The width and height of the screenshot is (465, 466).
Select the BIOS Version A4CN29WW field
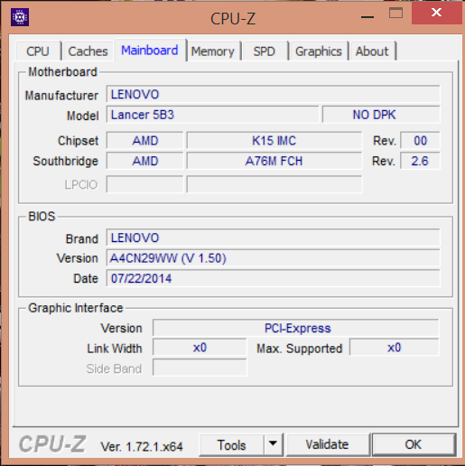coord(273,258)
